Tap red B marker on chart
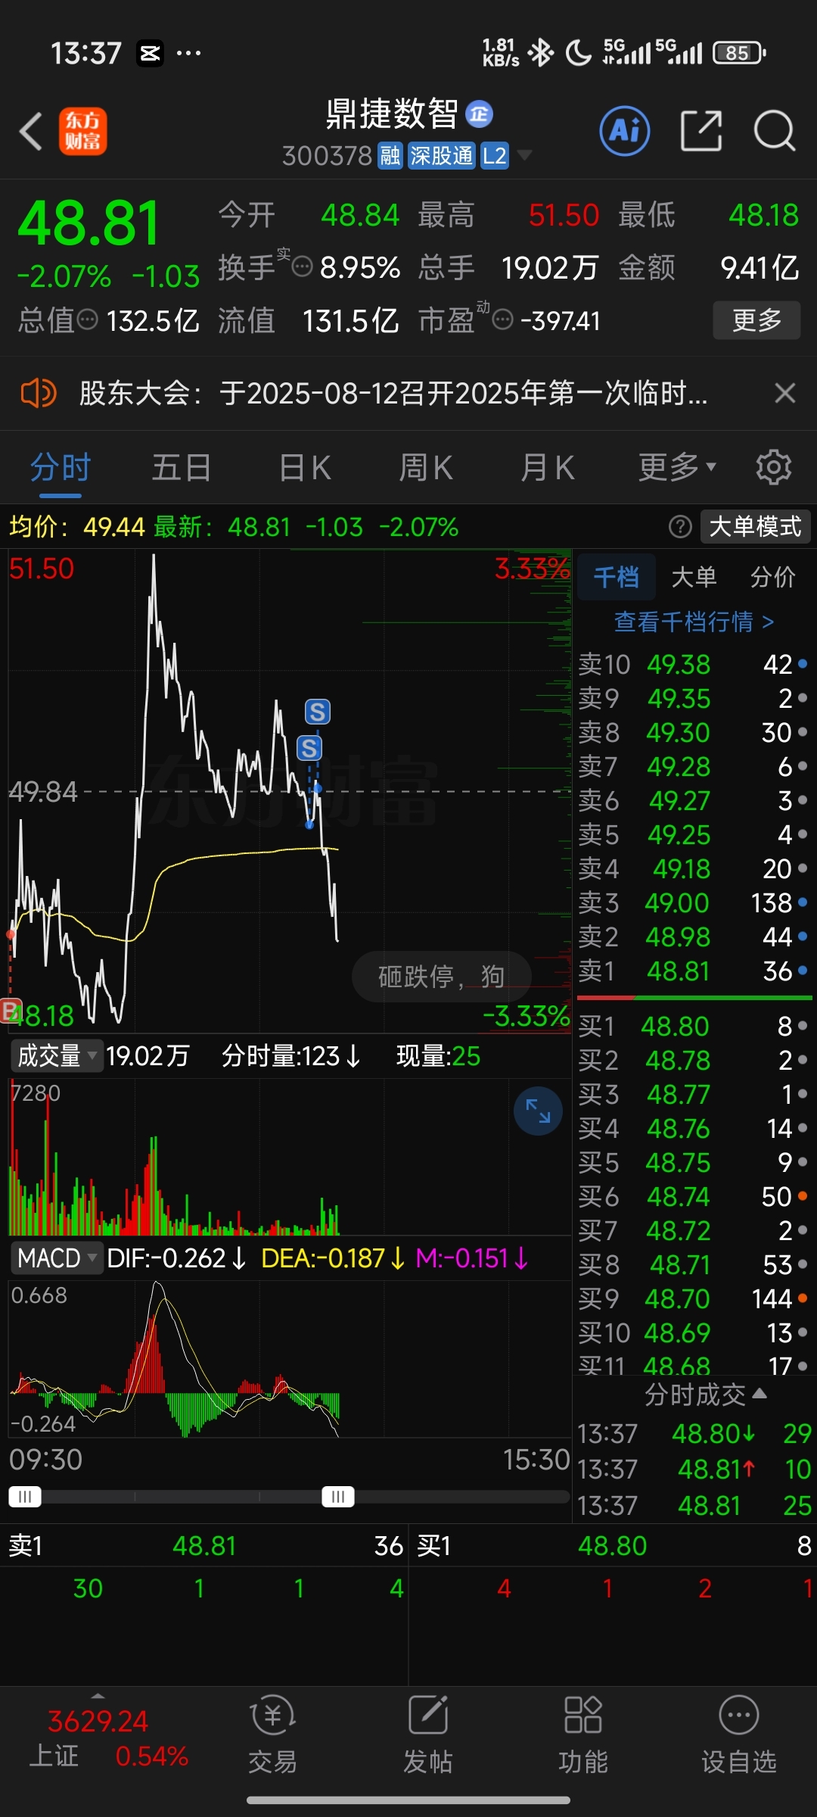This screenshot has height=1817, width=817. tap(10, 1011)
